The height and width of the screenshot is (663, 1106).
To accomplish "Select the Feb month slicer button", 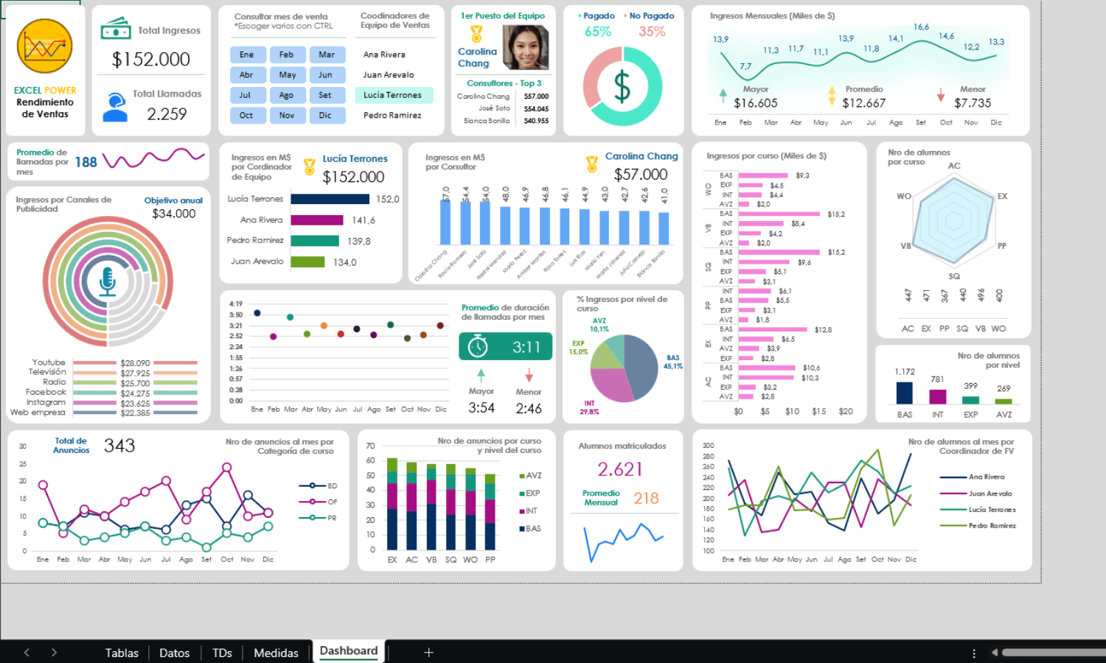I will 287,55.
